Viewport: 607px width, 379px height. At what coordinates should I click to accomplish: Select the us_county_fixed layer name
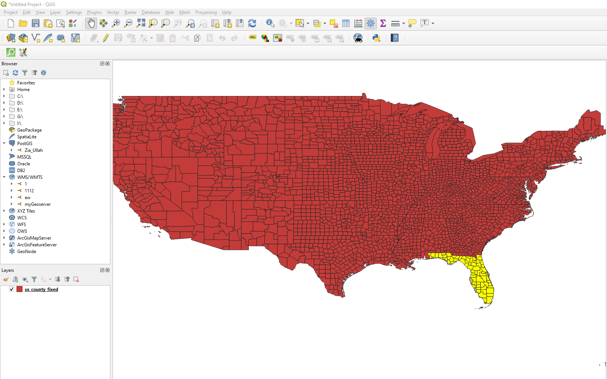(x=41, y=289)
